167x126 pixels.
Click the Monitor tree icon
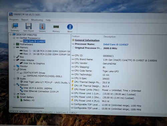tap(18, 66)
